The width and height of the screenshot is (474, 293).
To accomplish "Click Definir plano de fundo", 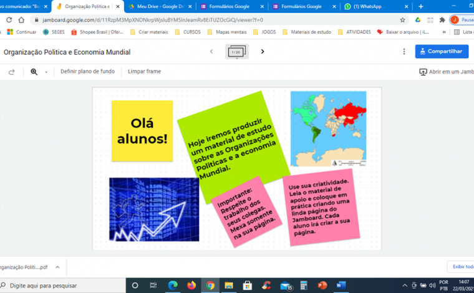I will pos(87,72).
